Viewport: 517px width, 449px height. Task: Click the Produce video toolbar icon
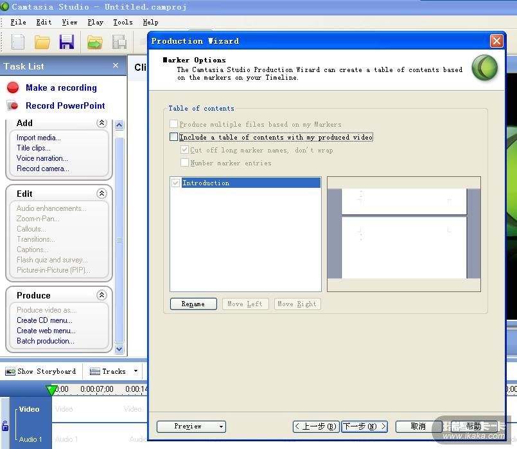click(119, 42)
